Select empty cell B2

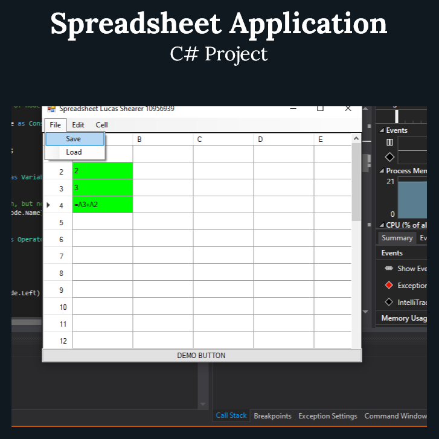pos(163,170)
